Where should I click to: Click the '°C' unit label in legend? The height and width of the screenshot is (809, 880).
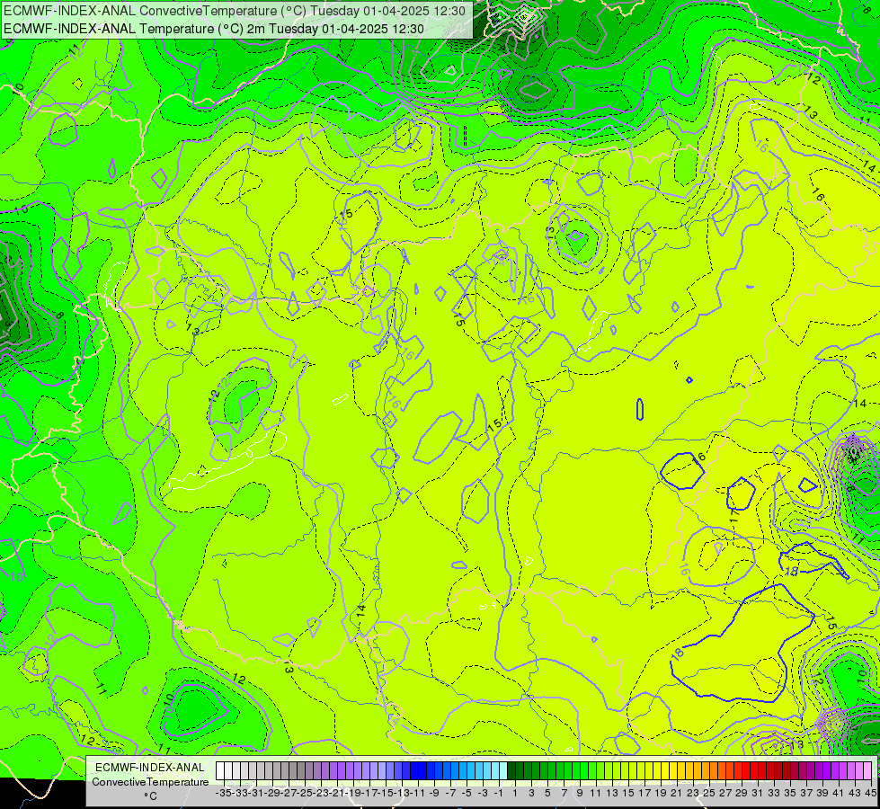coord(150,796)
